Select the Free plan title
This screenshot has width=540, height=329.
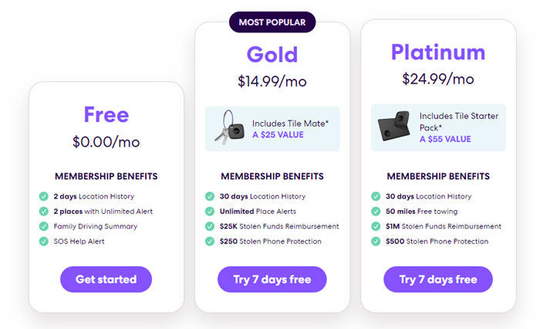click(x=106, y=114)
